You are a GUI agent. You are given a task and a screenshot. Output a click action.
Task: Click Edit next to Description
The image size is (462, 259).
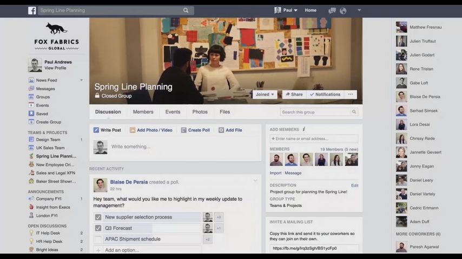[x=355, y=186]
